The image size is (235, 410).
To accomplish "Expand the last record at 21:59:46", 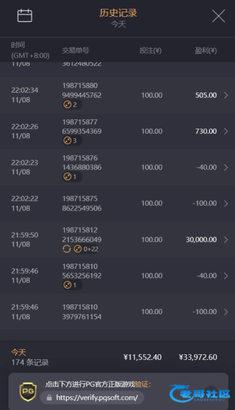I will tap(226, 312).
